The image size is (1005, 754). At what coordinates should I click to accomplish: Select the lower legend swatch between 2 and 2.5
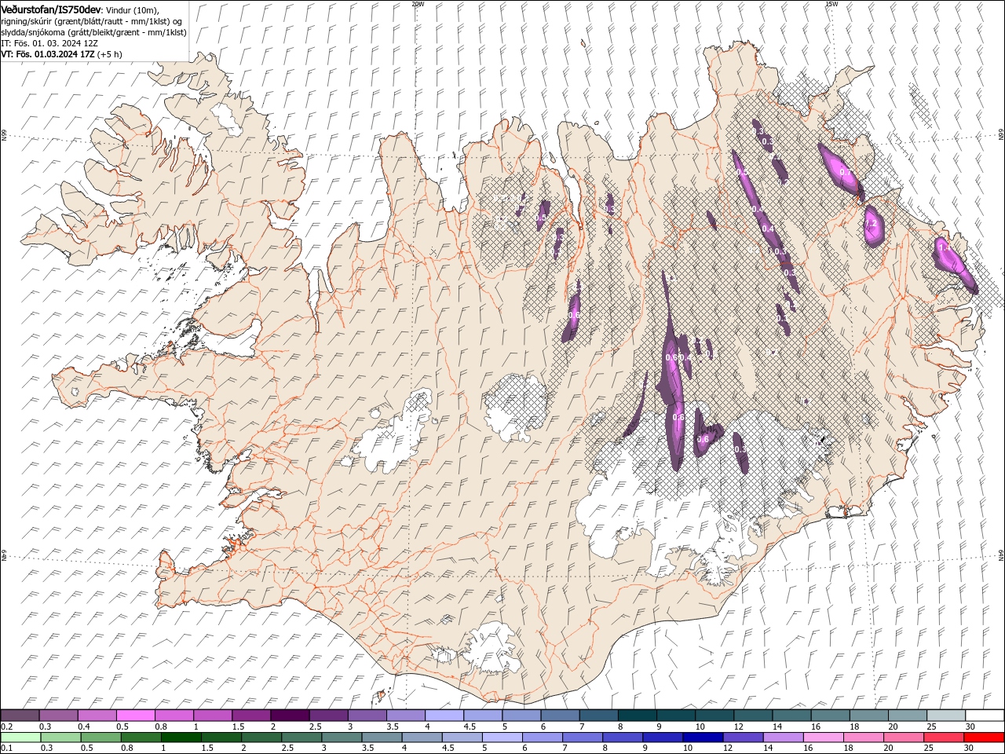point(261,738)
